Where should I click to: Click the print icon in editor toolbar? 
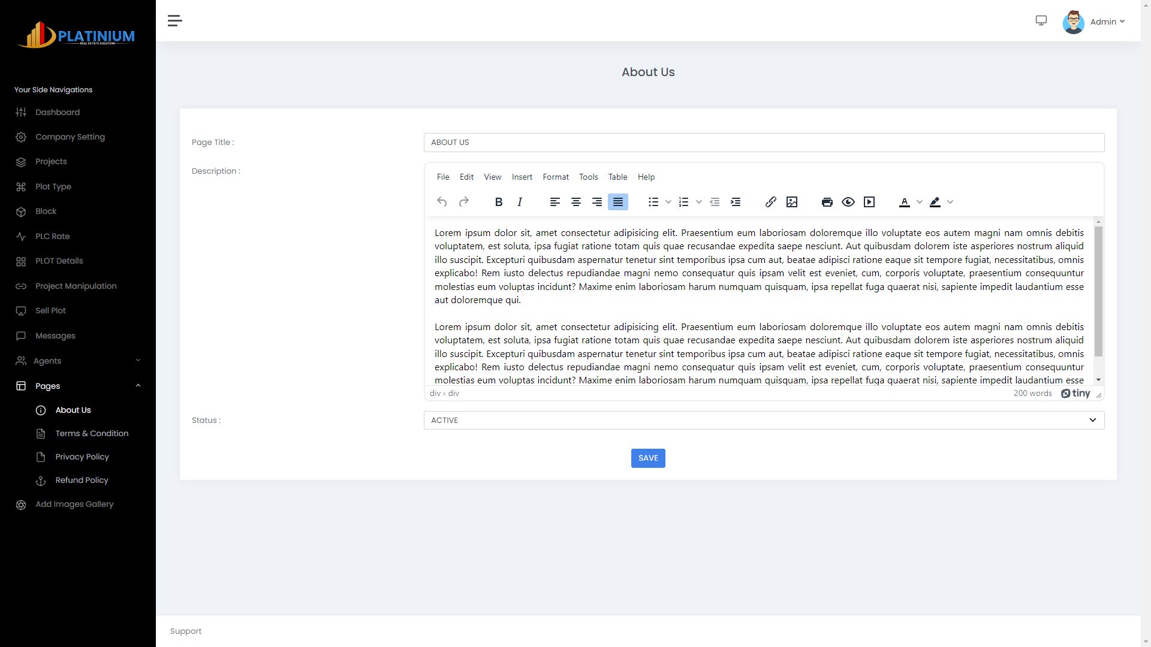827,202
